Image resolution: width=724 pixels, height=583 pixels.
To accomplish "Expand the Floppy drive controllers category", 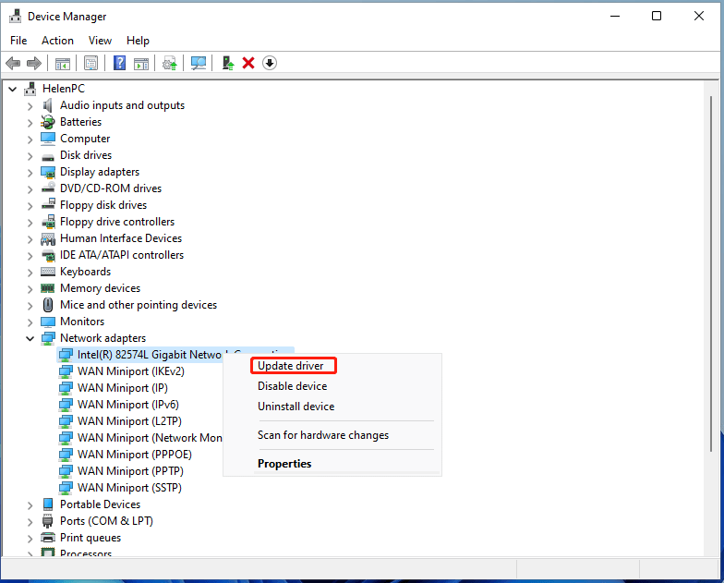I will (x=30, y=222).
